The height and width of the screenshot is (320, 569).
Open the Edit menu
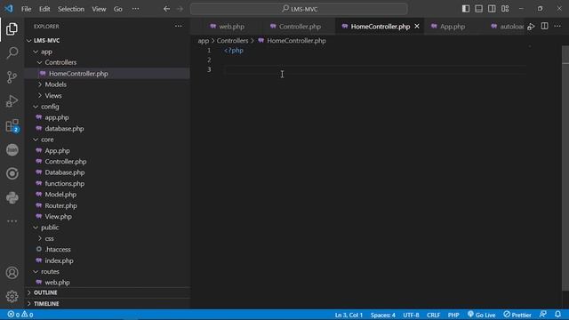pyautogui.click(x=44, y=9)
